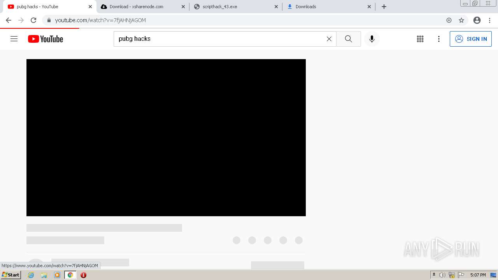
Task: Close the scripthack_43.exe tab
Action: click(276, 7)
